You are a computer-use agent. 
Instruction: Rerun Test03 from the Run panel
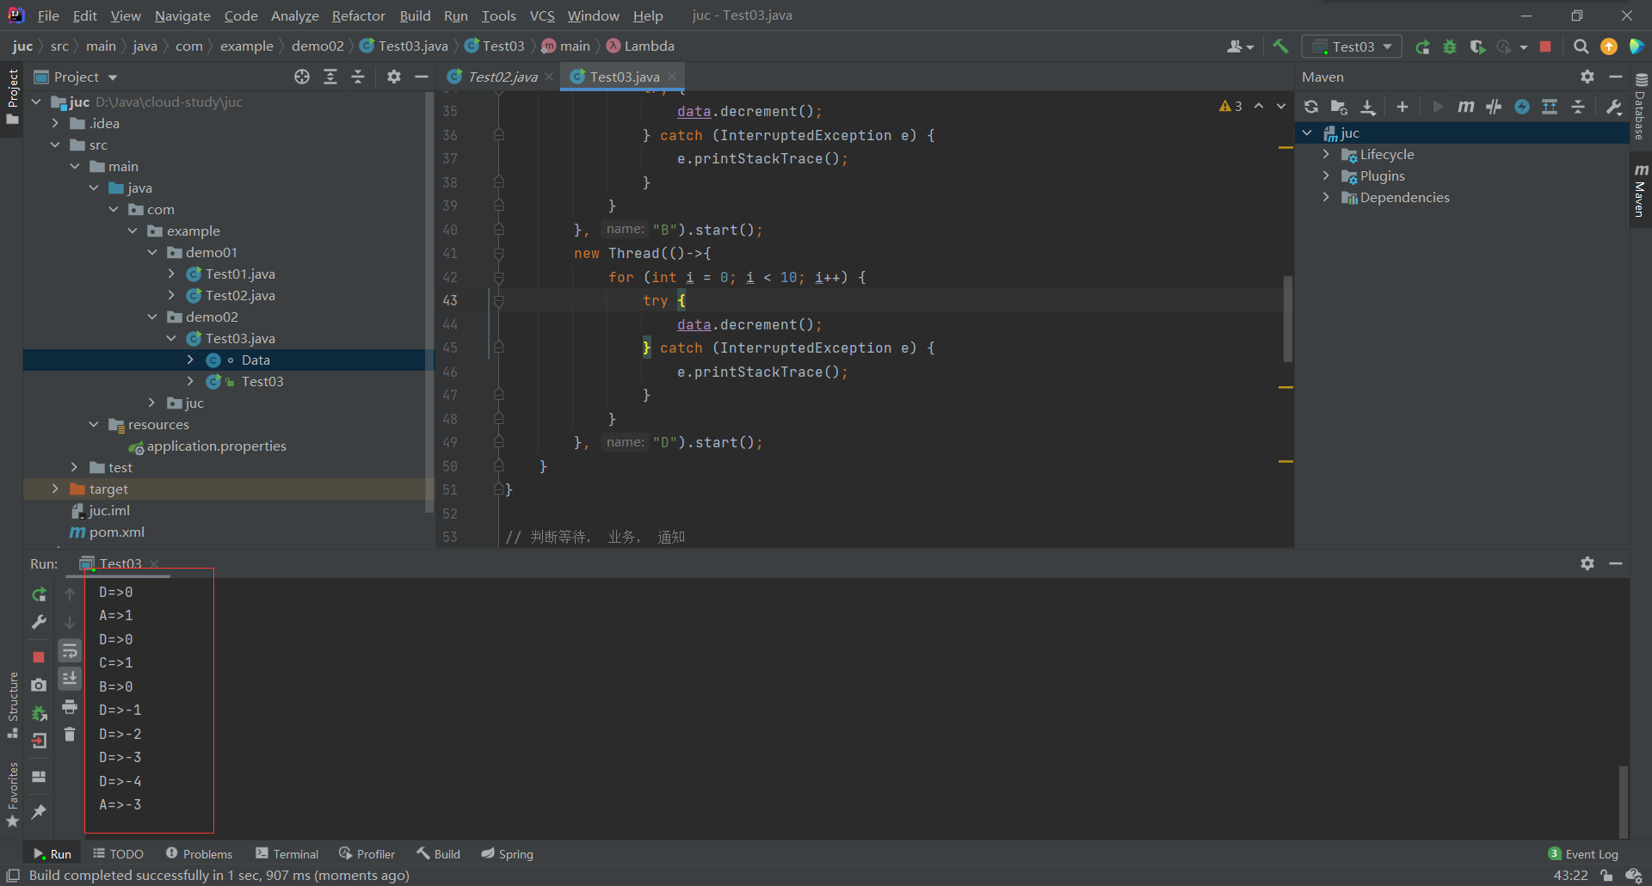(x=39, y=594)
